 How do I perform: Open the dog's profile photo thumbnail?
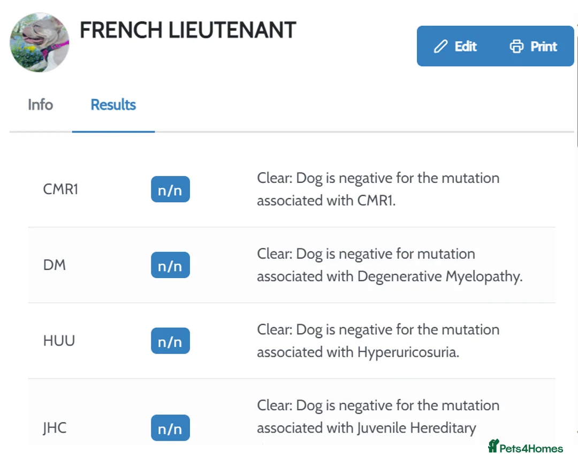tap(40, 42)
